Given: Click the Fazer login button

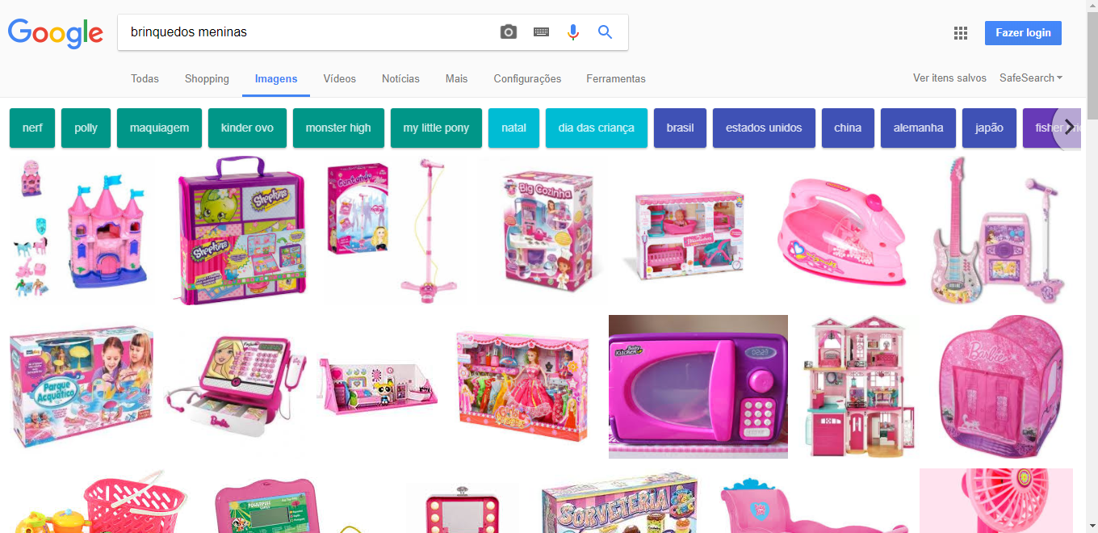Looking at the screenshot, I should [1023, 33].
